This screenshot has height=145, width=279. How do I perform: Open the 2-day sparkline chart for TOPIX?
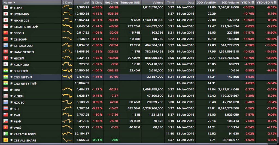67,7
